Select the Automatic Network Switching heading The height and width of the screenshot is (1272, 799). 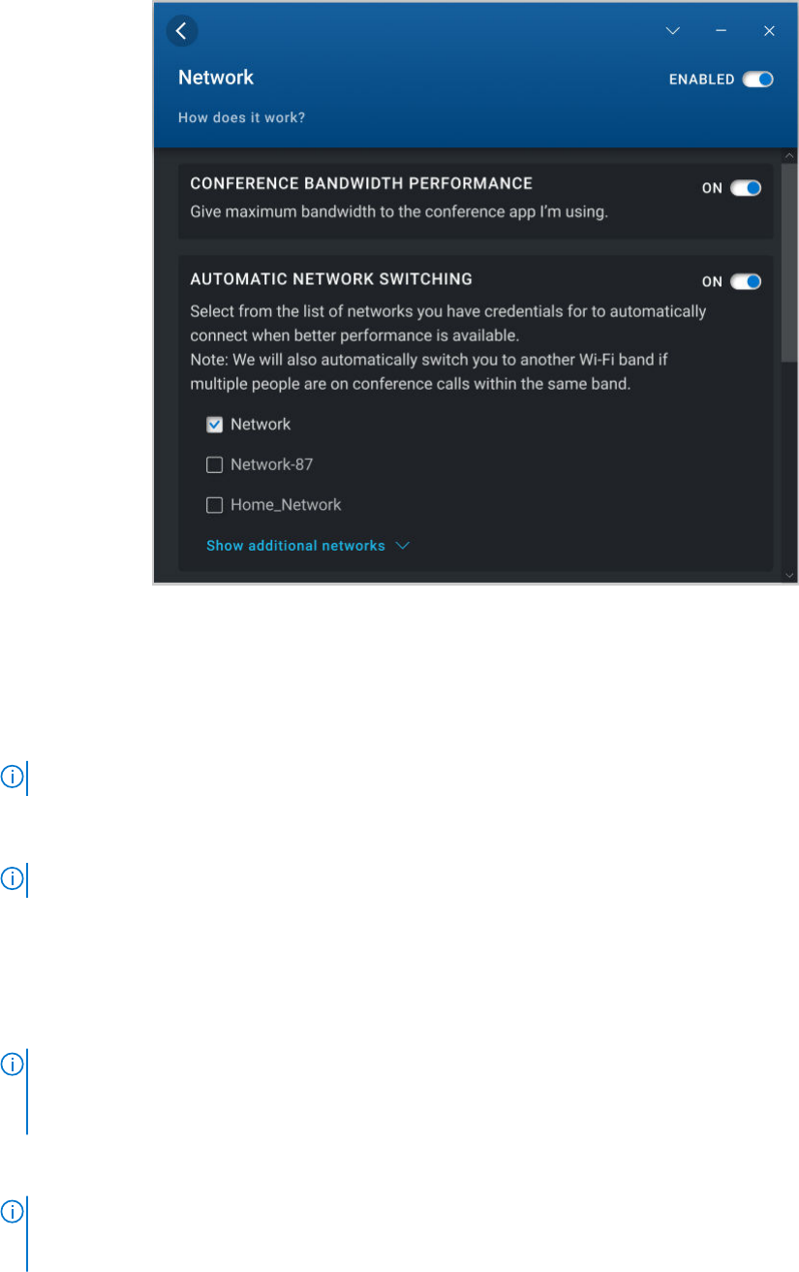[331, 279]
